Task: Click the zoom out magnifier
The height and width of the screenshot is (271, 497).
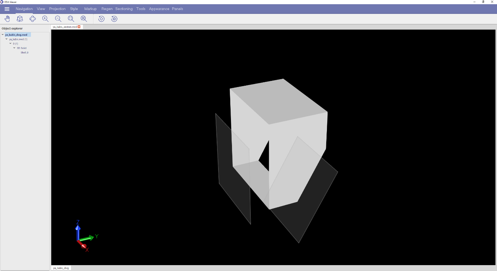Action: (58, 19)
